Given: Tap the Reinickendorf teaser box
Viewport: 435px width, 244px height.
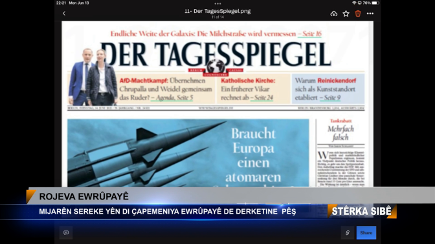Looking at the screenshot, I should 328,89.
